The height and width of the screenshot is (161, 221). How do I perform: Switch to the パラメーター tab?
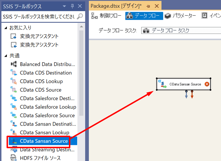point(180,16)
